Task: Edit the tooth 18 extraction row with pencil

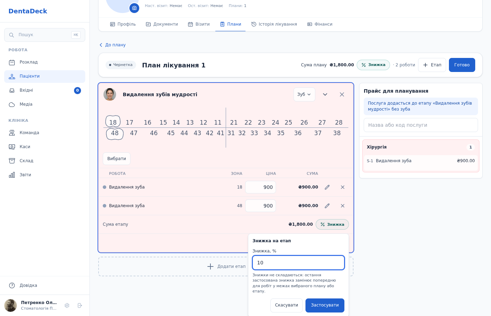Action: (327, 187)
